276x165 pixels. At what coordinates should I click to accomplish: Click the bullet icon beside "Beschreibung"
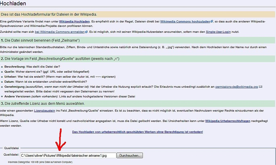pos(2,67)
